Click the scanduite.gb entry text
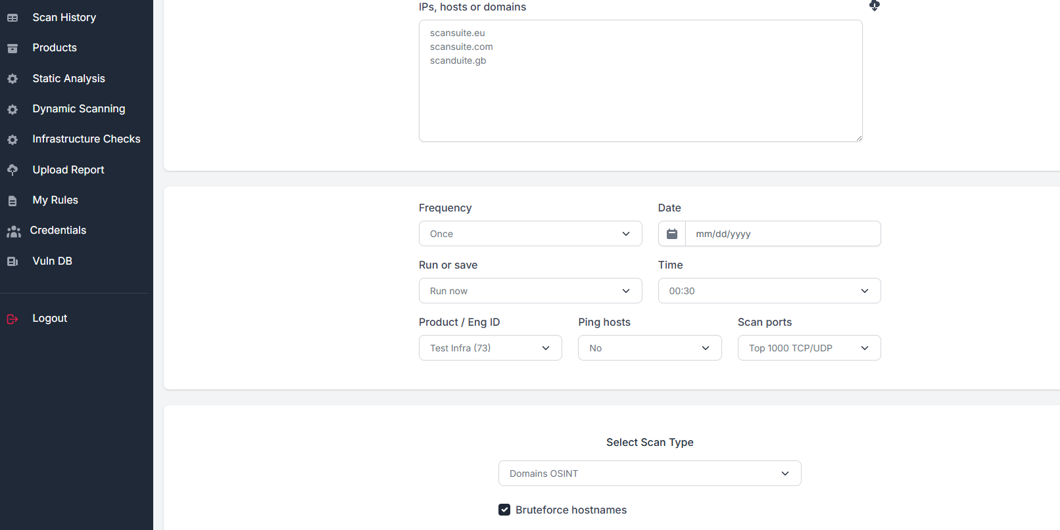Viewport: 1060px width, 530px height. pyautogui.click(x=458, y=60)
